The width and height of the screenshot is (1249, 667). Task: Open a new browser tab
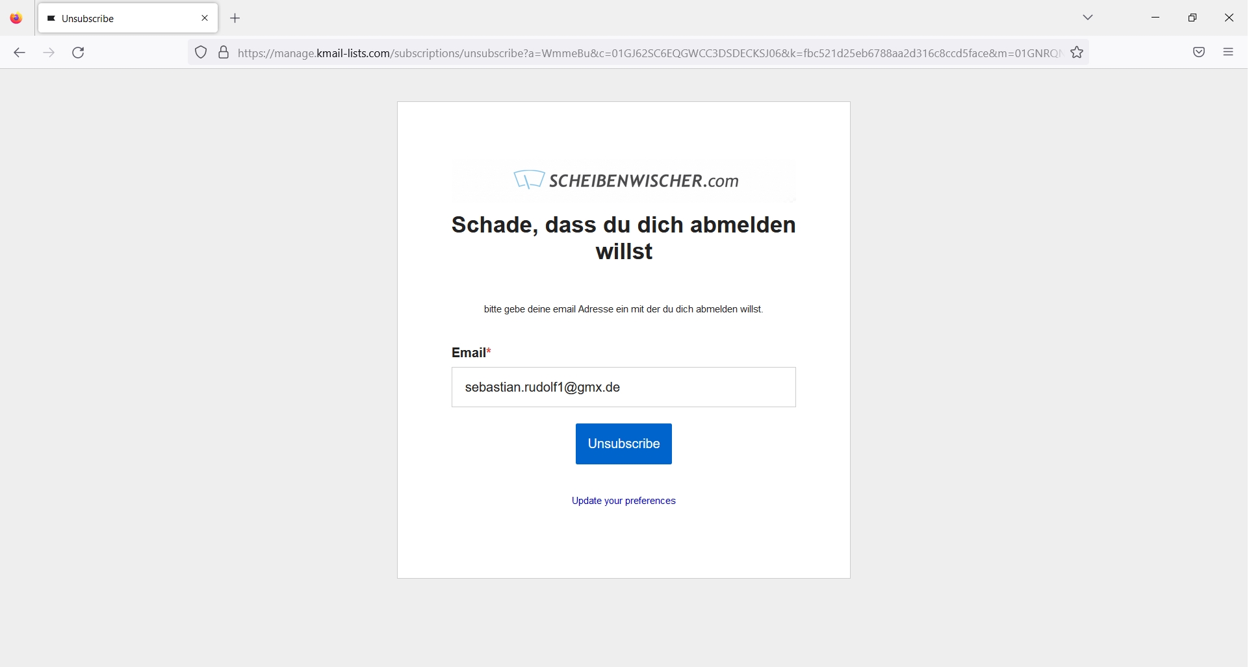[x=235, y=18]
